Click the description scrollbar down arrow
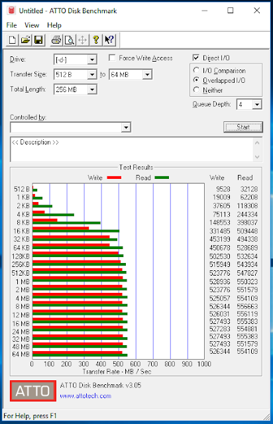 point(257,157)
